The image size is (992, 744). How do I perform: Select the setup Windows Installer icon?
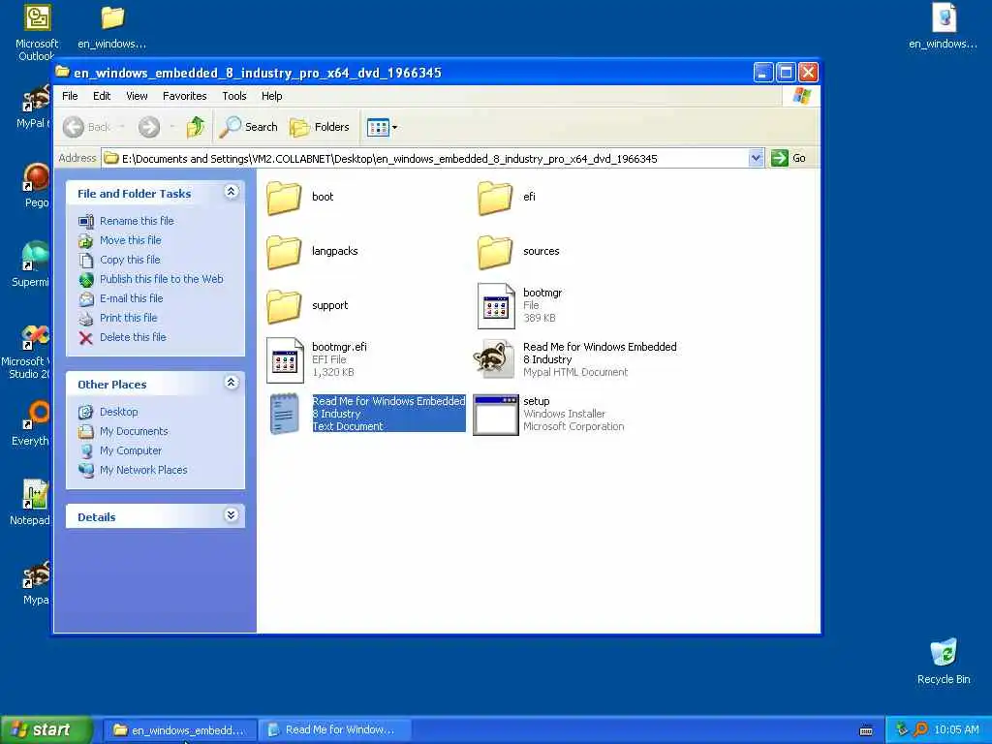pos(496,415)
